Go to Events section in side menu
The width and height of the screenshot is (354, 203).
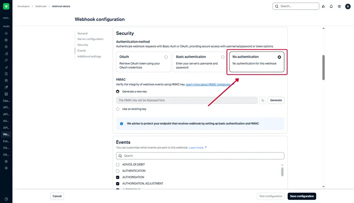pyautogui.click(x=81, y=51)
